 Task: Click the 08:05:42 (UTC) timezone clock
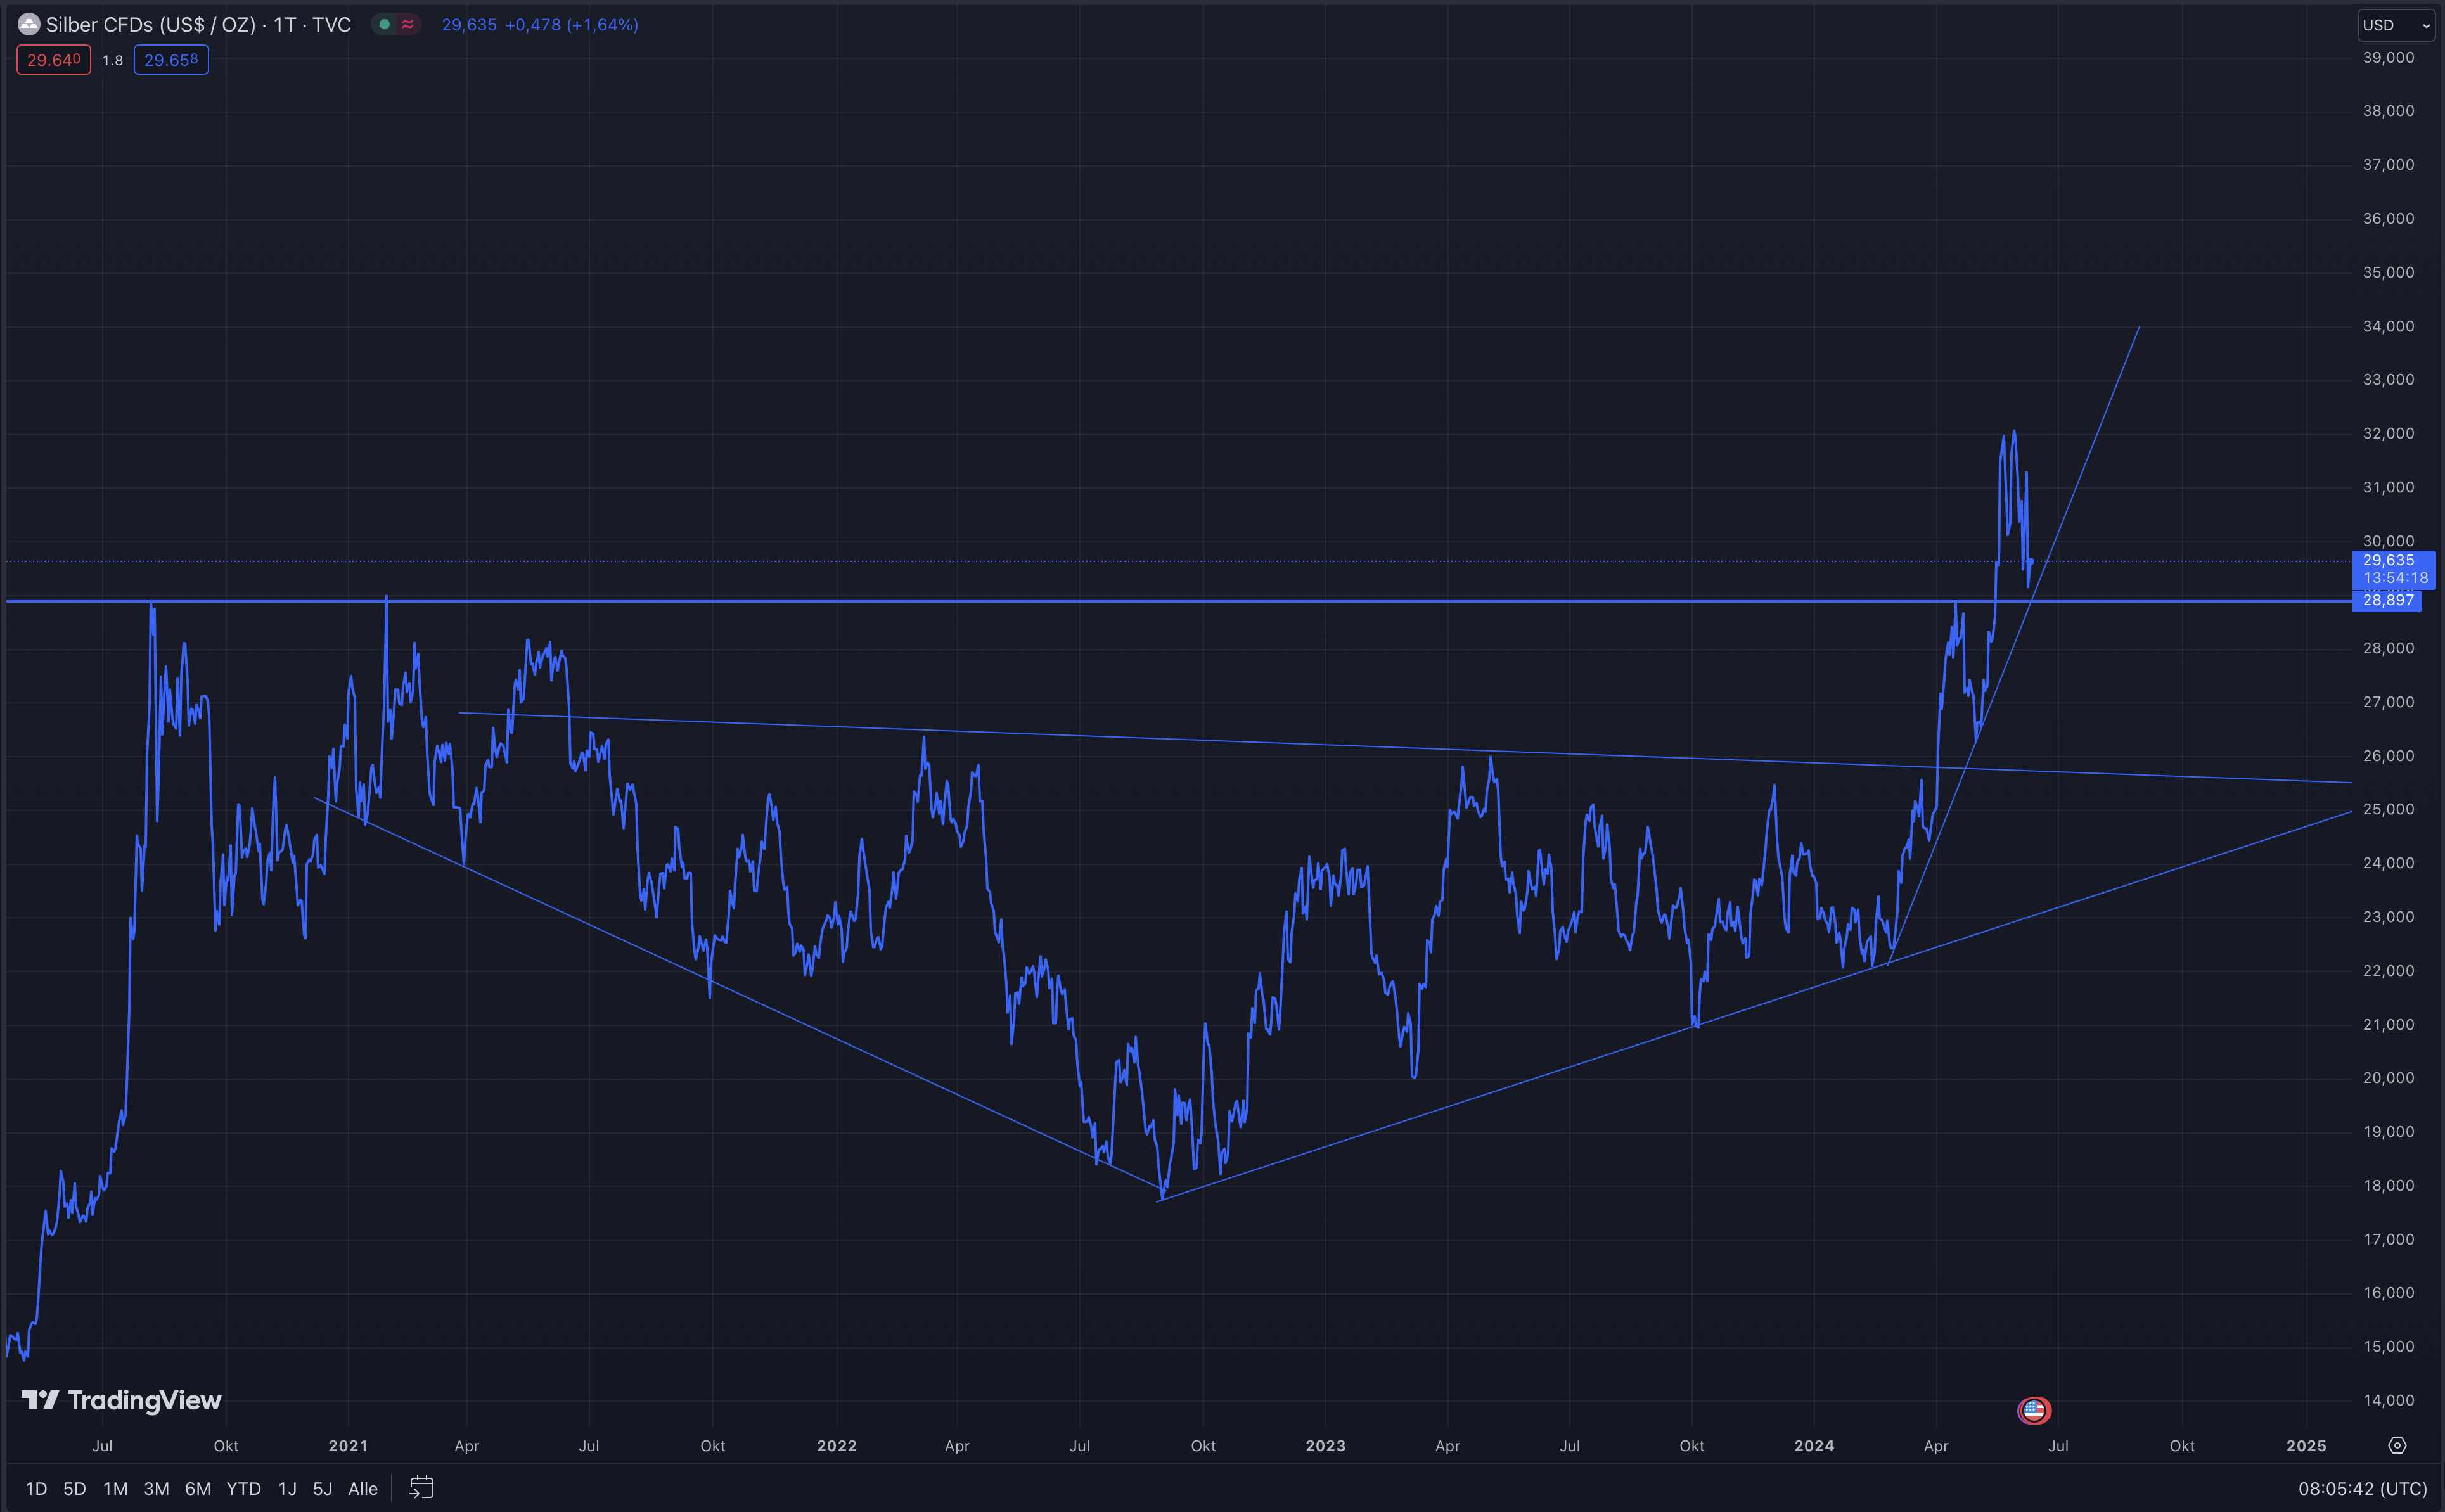pos(2362,1489)
